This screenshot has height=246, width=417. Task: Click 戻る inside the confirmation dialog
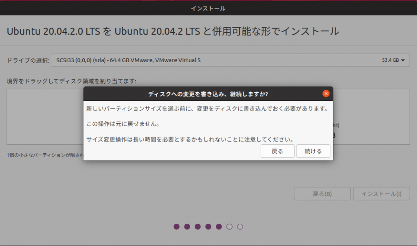pyautogui.click(x=277, y=151)
